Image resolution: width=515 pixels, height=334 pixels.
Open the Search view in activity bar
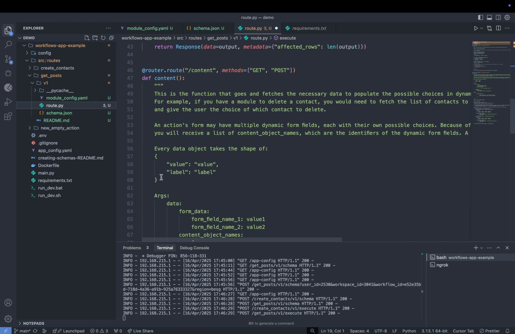pyautogui.click(x=8, y=45)
